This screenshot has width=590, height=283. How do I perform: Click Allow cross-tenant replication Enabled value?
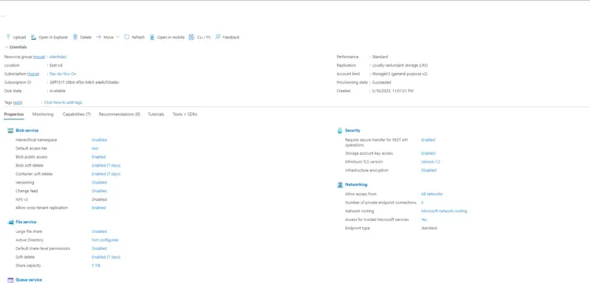coord(99,208)
